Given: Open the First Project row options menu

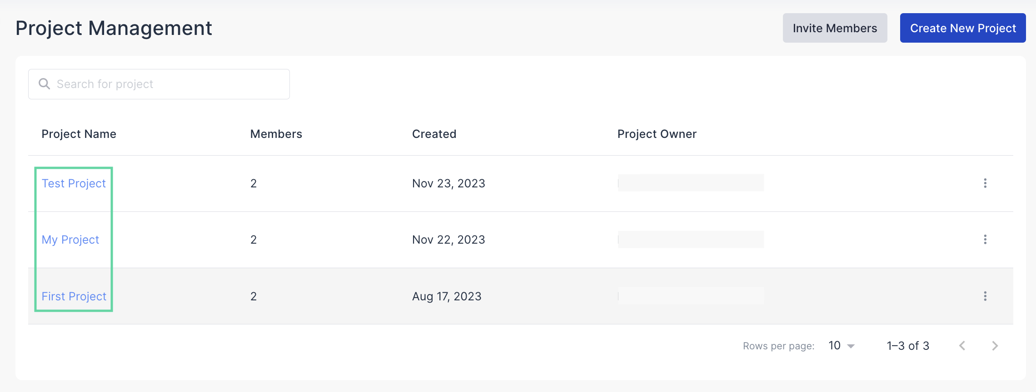Looking at the screenshot, I should click(x=985, y=296).
